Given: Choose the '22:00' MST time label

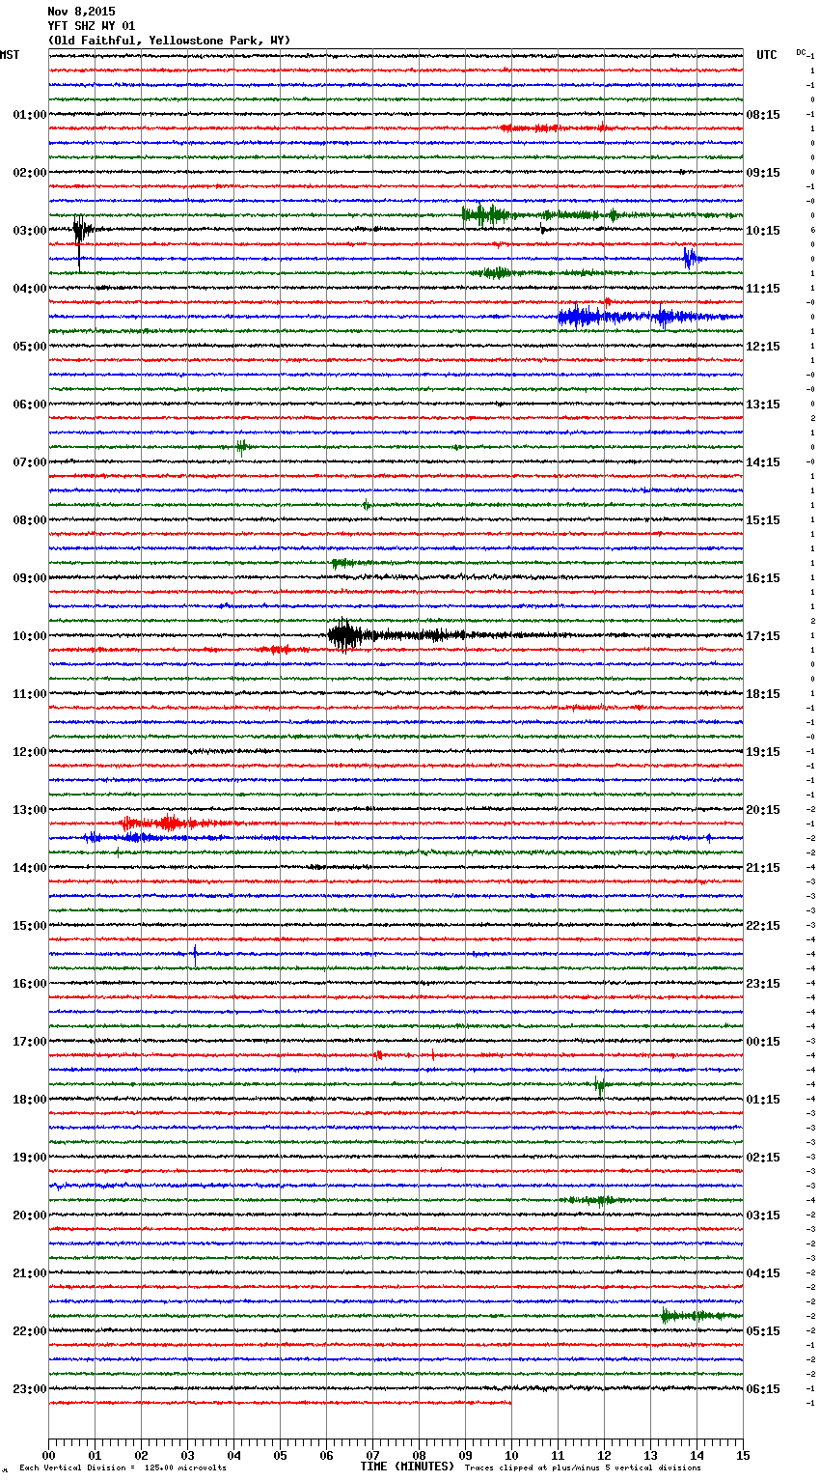Looking at the screenshot, I should 30,1331.
